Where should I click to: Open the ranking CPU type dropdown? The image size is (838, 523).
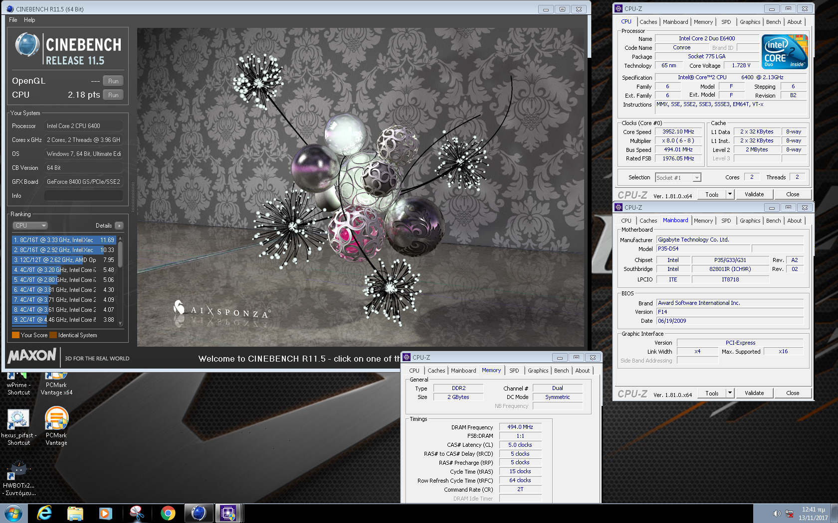pyautogui.click(x=30, y=226)
